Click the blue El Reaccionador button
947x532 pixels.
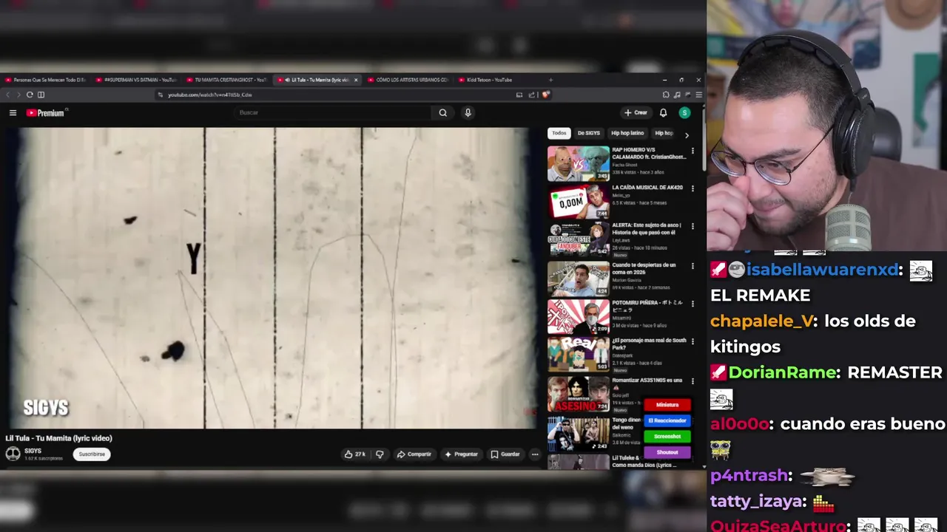[667, 420]
